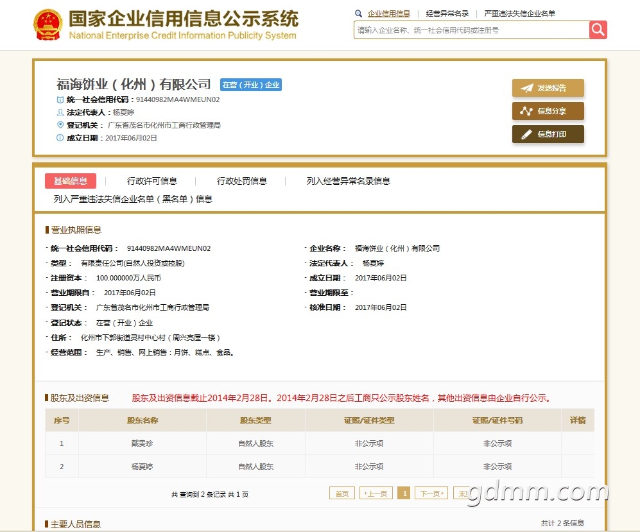The height and width of the screenshot is (532, 640).
Task: Click the share icon on 信息分享
Action: 526,111
